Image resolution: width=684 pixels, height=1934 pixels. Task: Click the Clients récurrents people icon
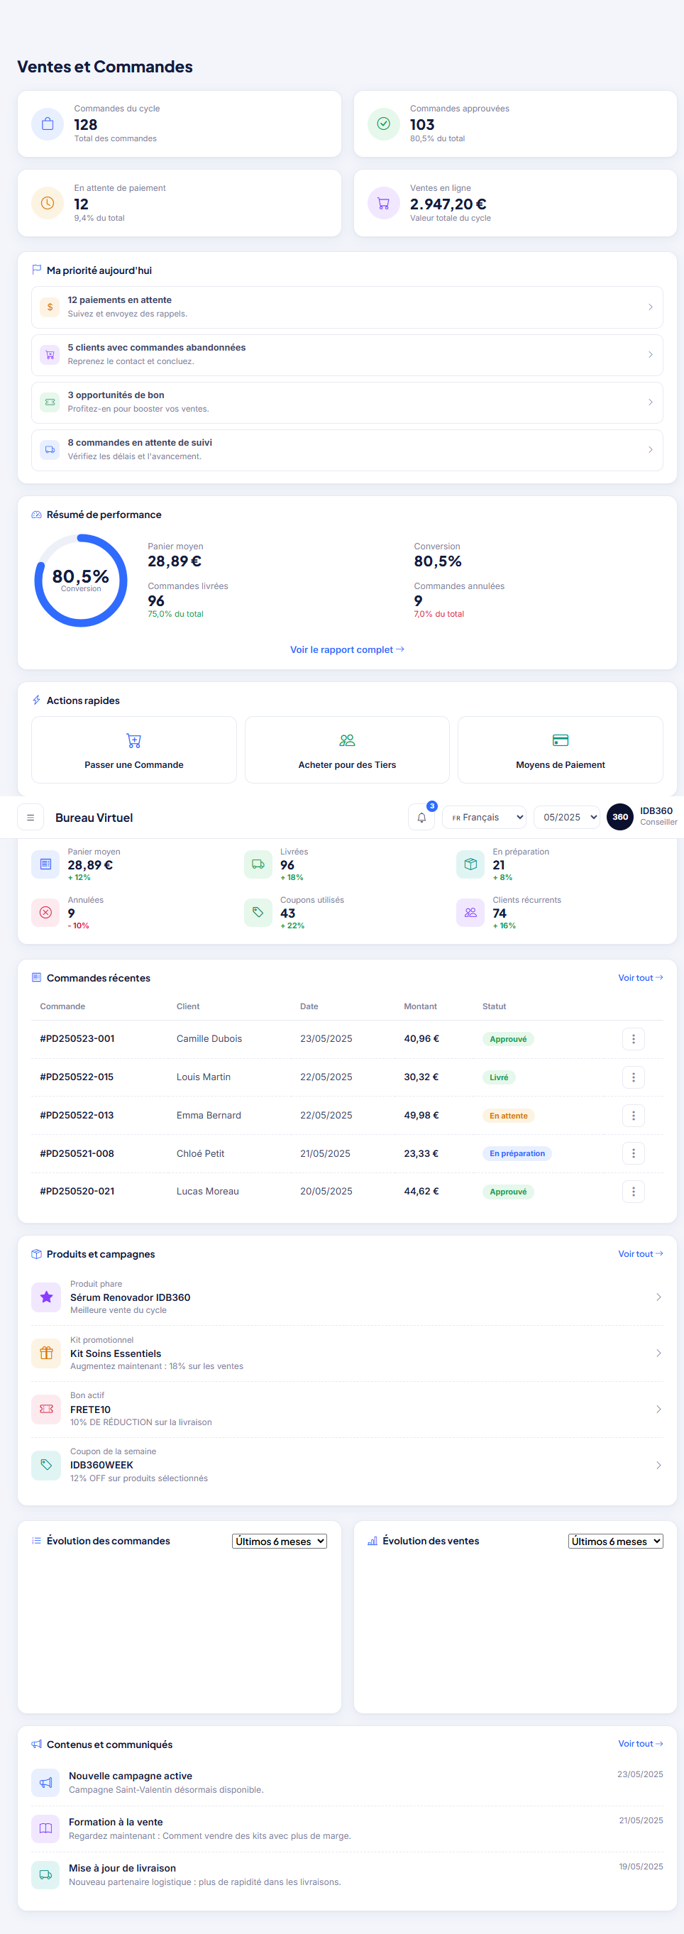tap(470, 912)
